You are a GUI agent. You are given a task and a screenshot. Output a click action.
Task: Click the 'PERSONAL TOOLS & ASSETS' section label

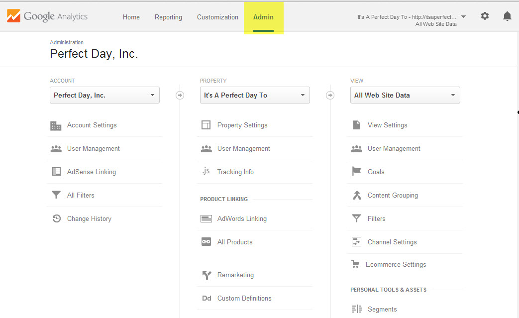point(388,290)
